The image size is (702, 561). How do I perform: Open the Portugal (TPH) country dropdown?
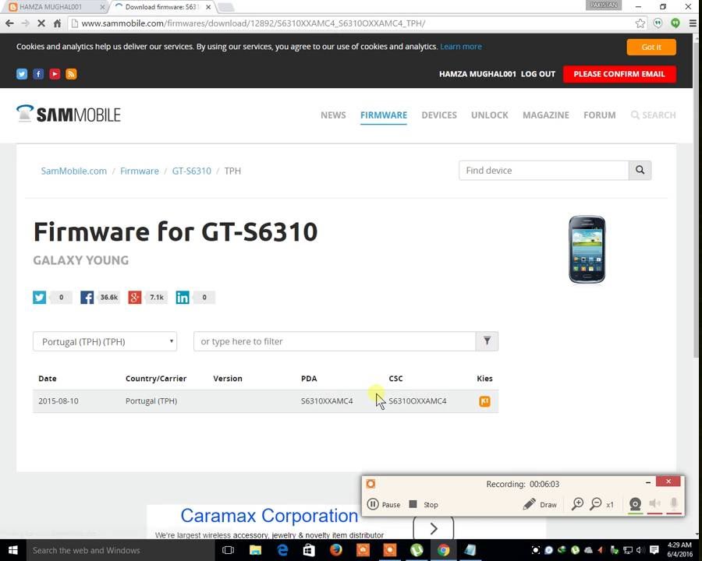[x=105, y=341]
